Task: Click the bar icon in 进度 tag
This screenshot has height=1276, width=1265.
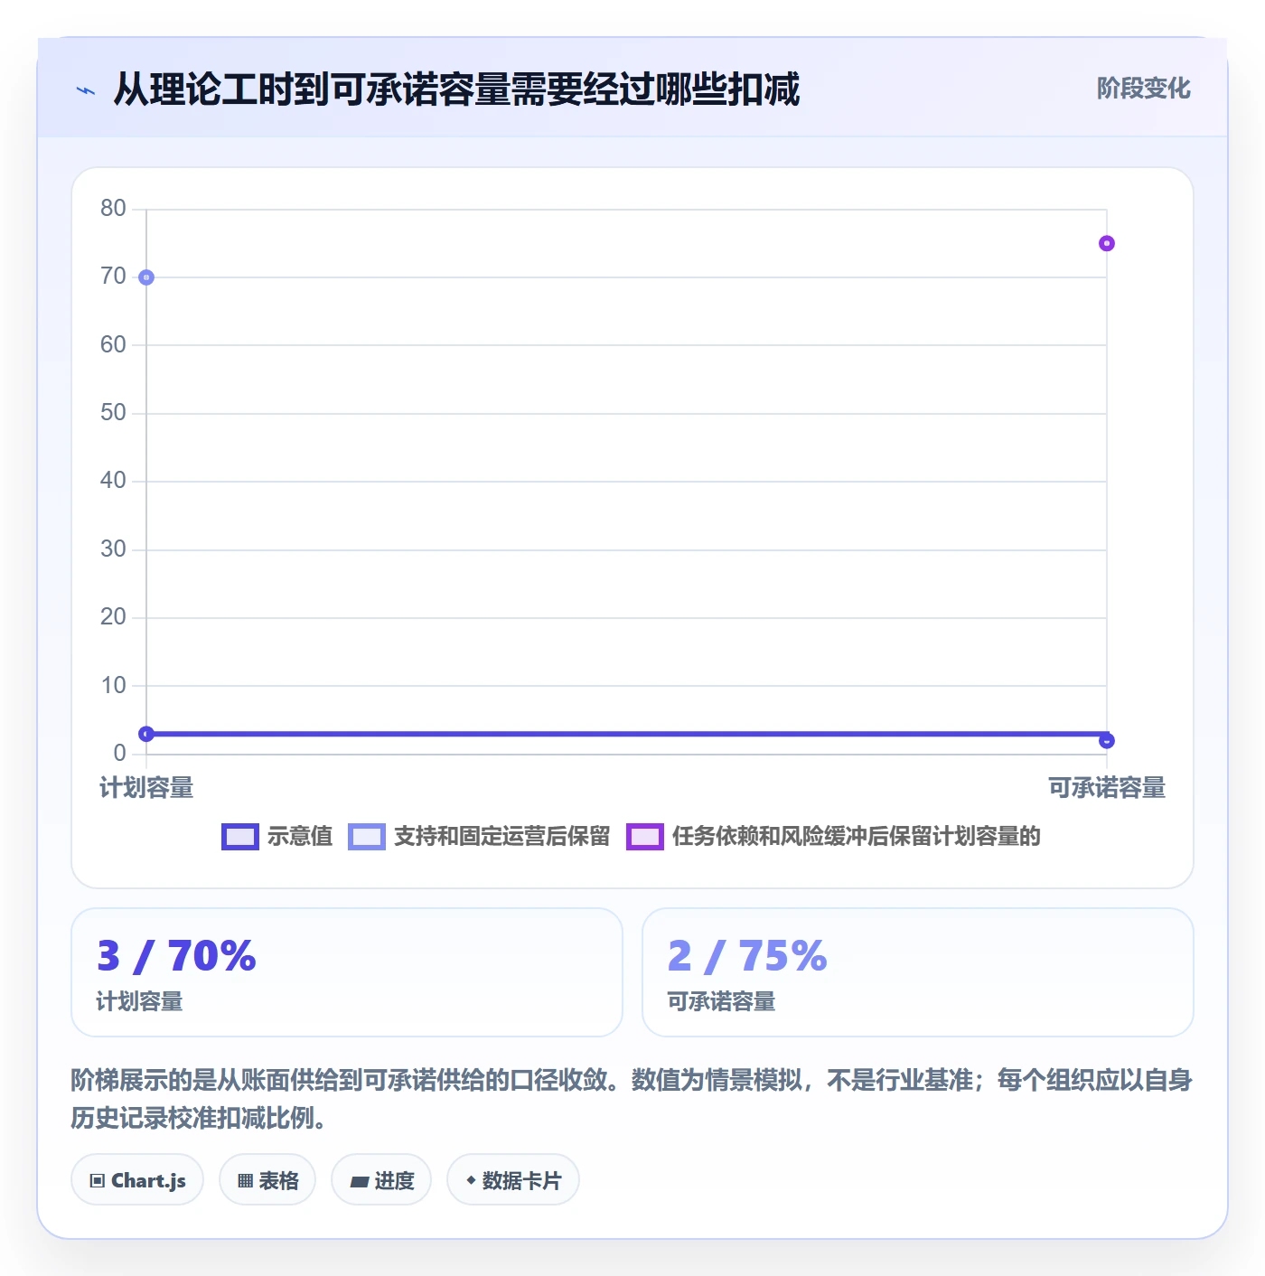Action: tap(359, 1182)
